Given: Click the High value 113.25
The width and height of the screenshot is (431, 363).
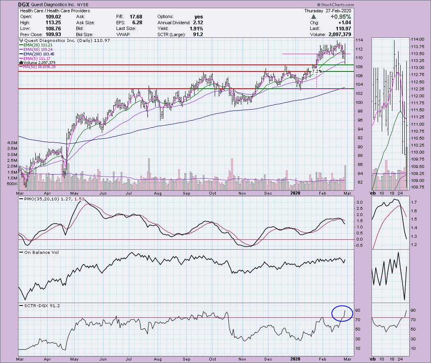Looking at the screenshot, I should click(53, 23).
